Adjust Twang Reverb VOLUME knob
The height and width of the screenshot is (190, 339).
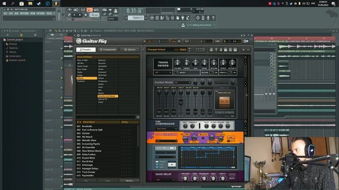177,63
